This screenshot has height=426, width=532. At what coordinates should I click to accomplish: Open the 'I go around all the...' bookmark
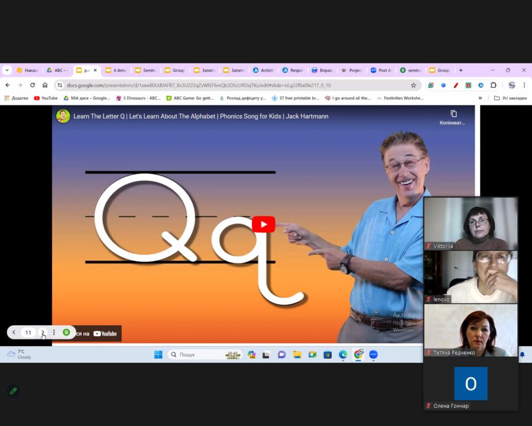348,98
